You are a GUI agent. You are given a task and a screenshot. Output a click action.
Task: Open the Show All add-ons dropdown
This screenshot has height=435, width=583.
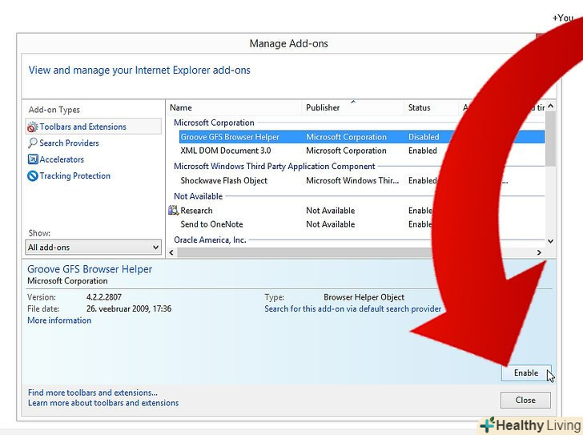94,248
